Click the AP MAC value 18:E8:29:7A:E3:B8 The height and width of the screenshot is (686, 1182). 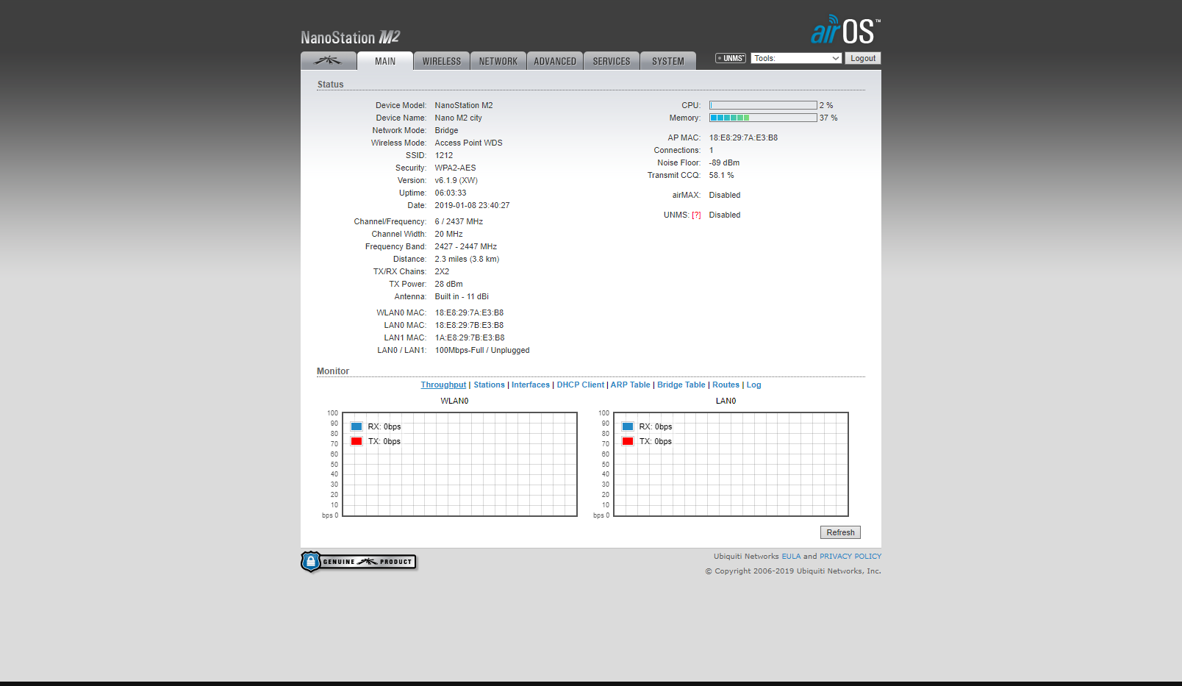tap(743, 137)
